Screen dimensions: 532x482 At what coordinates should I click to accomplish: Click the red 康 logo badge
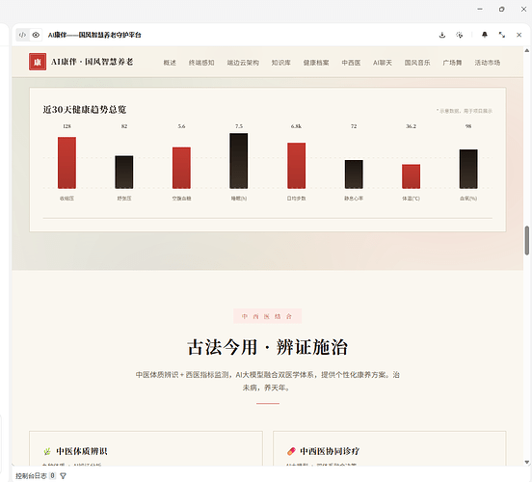tap(38, 62)
